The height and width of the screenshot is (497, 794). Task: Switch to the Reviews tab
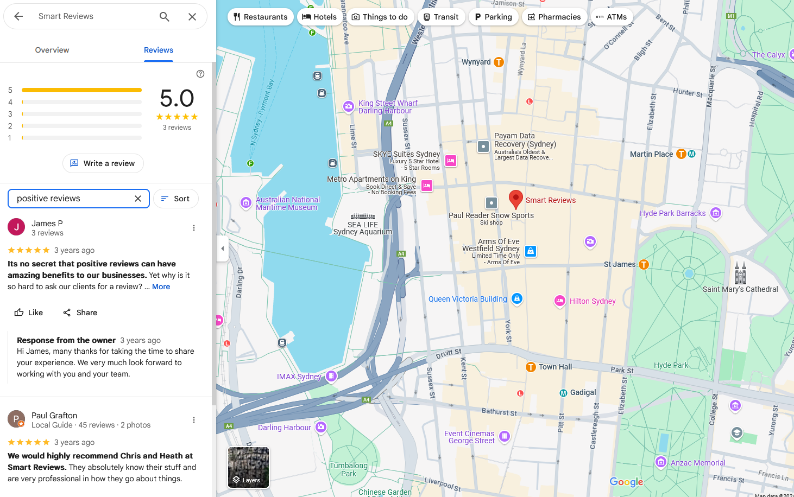[x=159, y=50]
